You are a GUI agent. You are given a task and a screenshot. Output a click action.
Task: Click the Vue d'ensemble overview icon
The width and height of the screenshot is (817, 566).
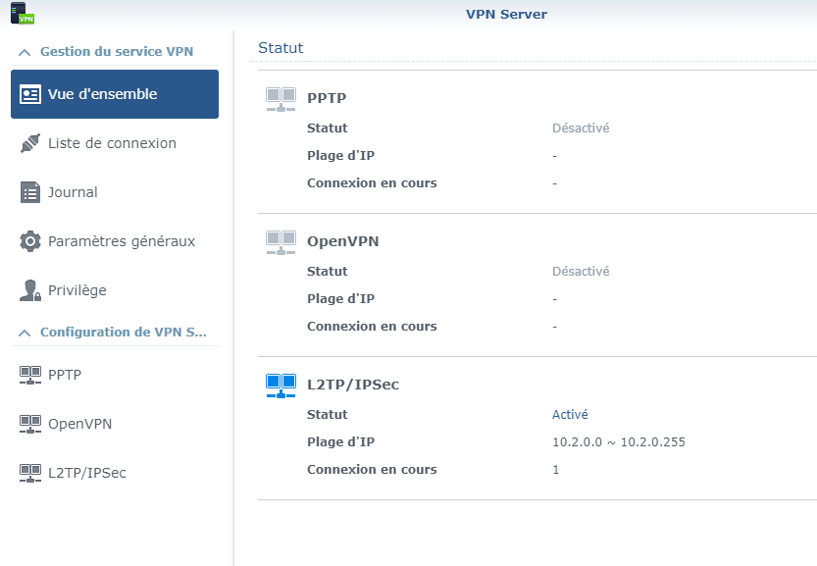click(x=30, y=94)
